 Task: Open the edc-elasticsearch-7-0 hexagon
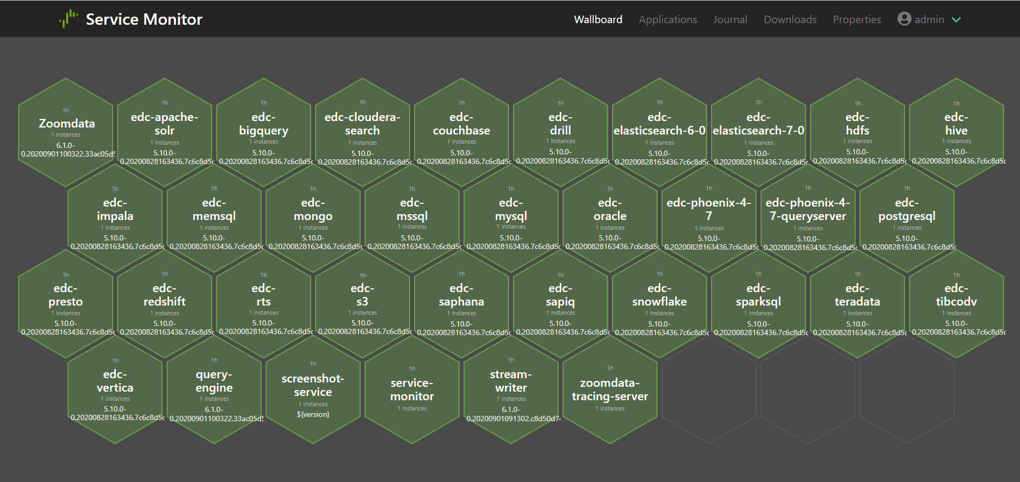pyautogui.click(x=759, y=132)
